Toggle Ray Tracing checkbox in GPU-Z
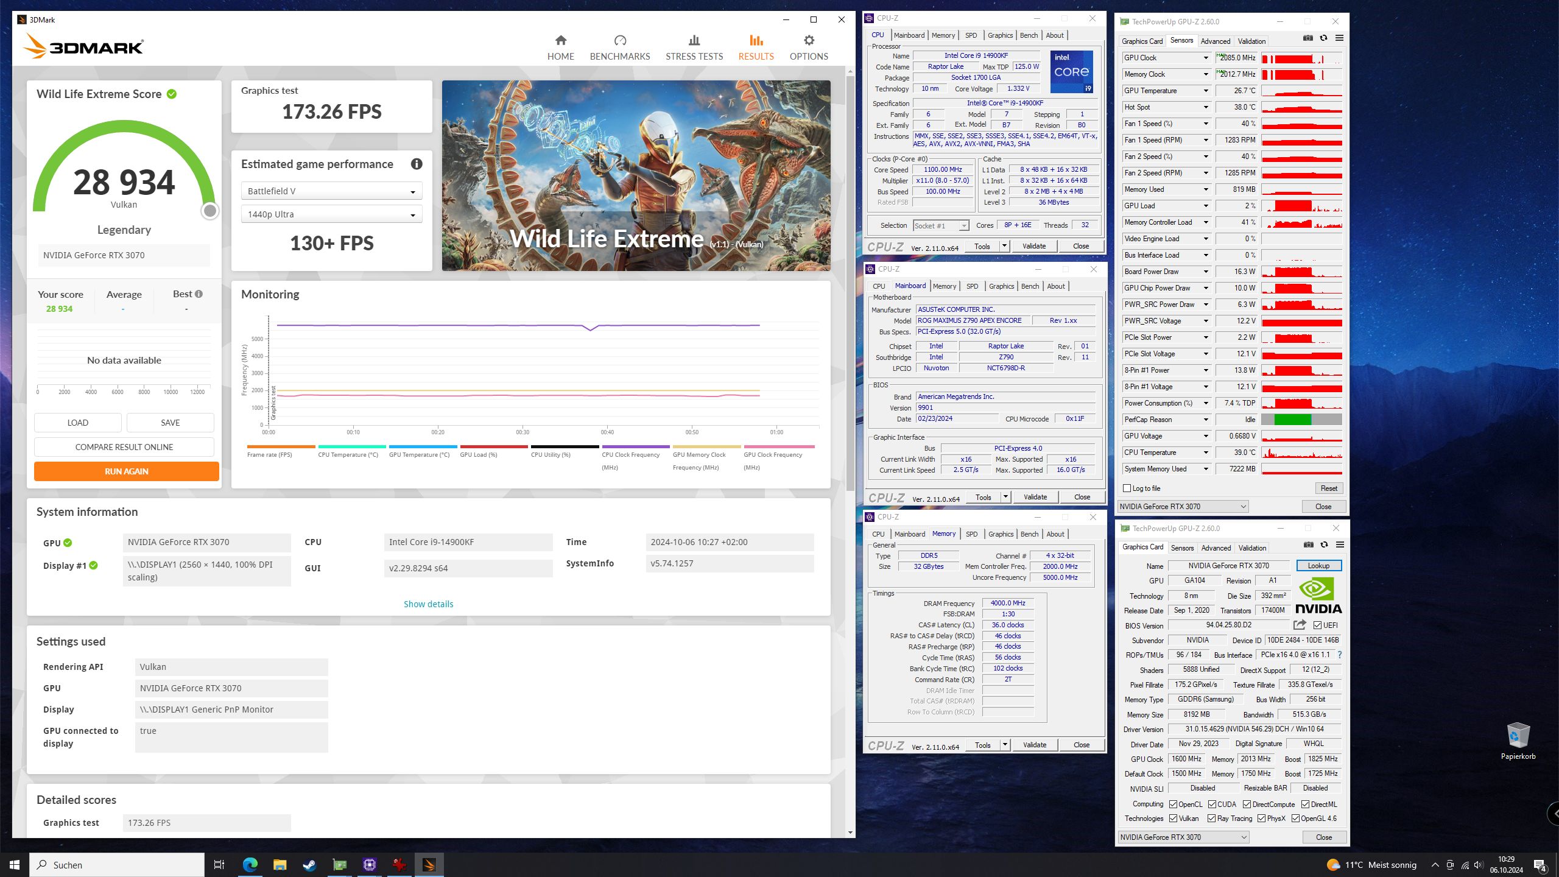This screenshot has height=877, width=1559. click(x=1211, y=819)
